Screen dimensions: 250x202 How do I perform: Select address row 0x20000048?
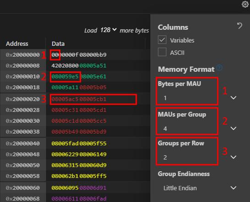22,154
